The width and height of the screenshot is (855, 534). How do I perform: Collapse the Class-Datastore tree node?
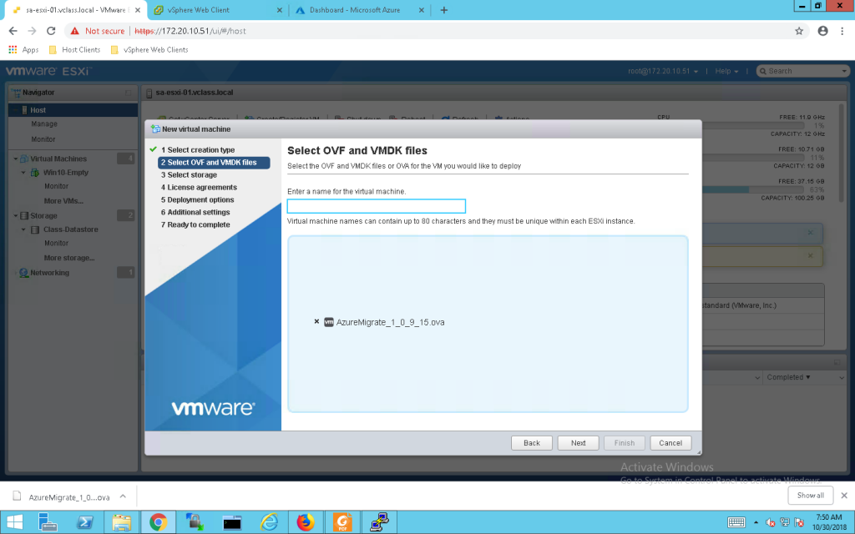click(23, 229)
